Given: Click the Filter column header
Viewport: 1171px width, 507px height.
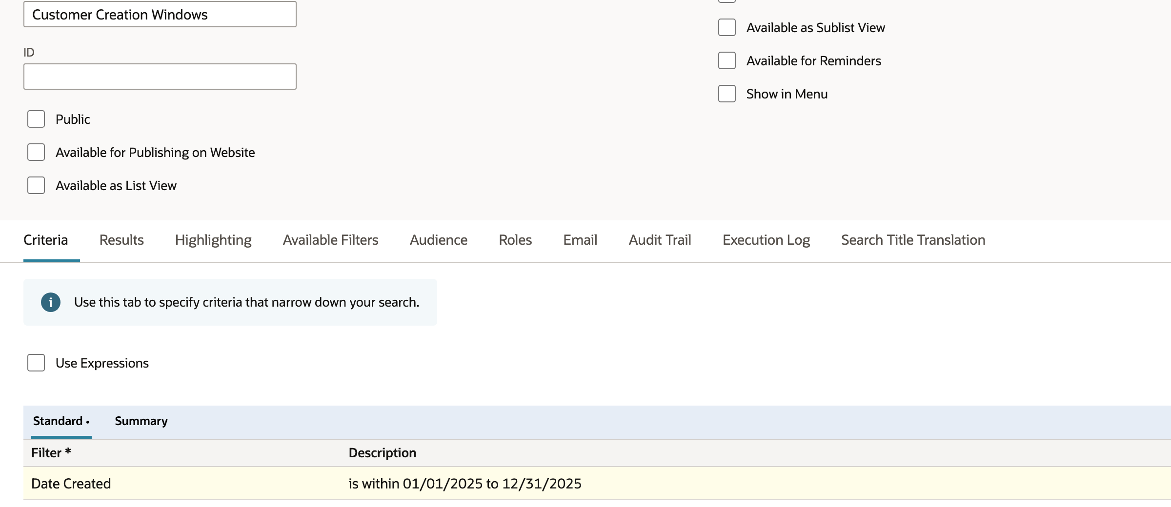Looking at the screenshot, I should pos(51,453).
